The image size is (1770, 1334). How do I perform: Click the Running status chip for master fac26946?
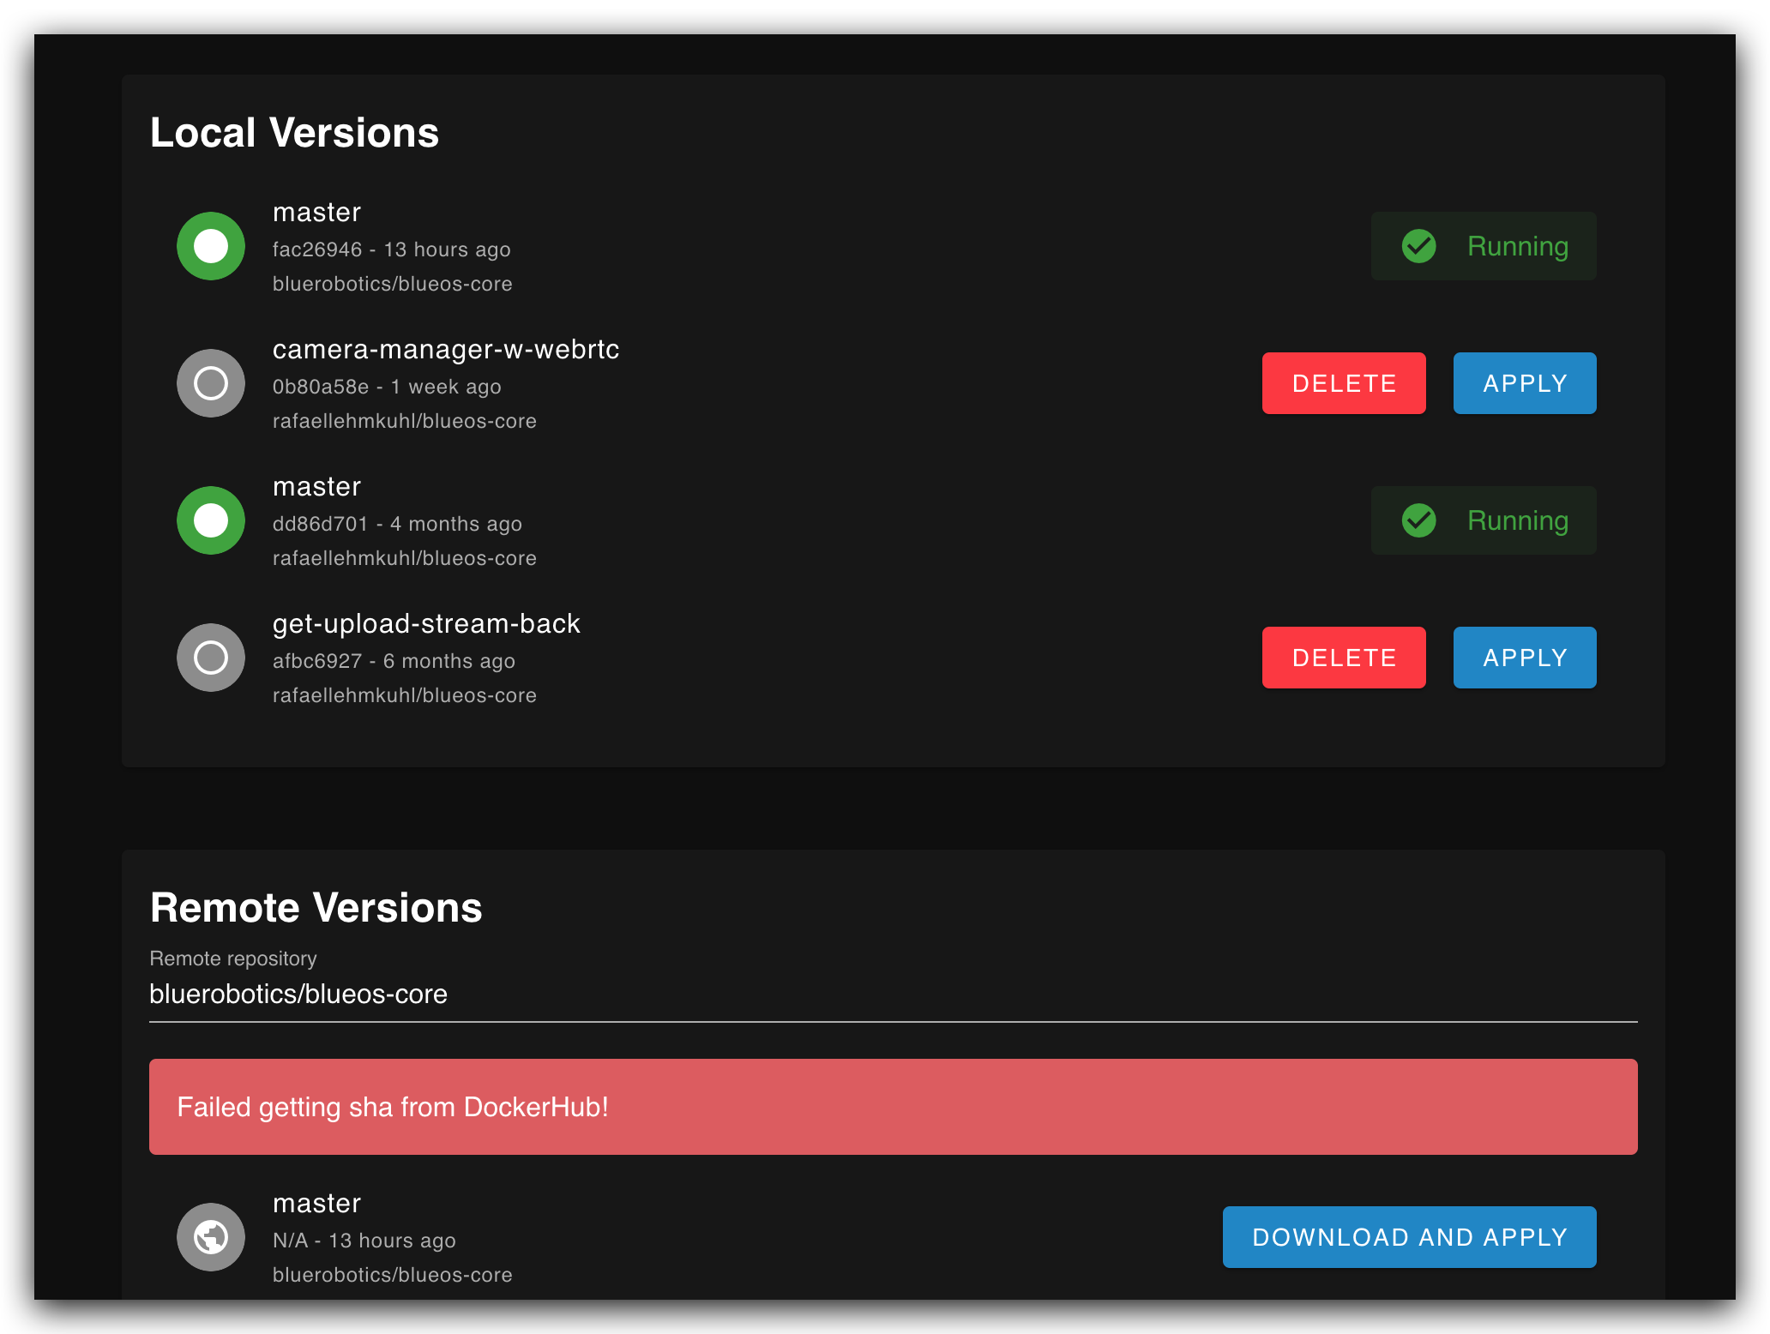(x=1484, y=246)
